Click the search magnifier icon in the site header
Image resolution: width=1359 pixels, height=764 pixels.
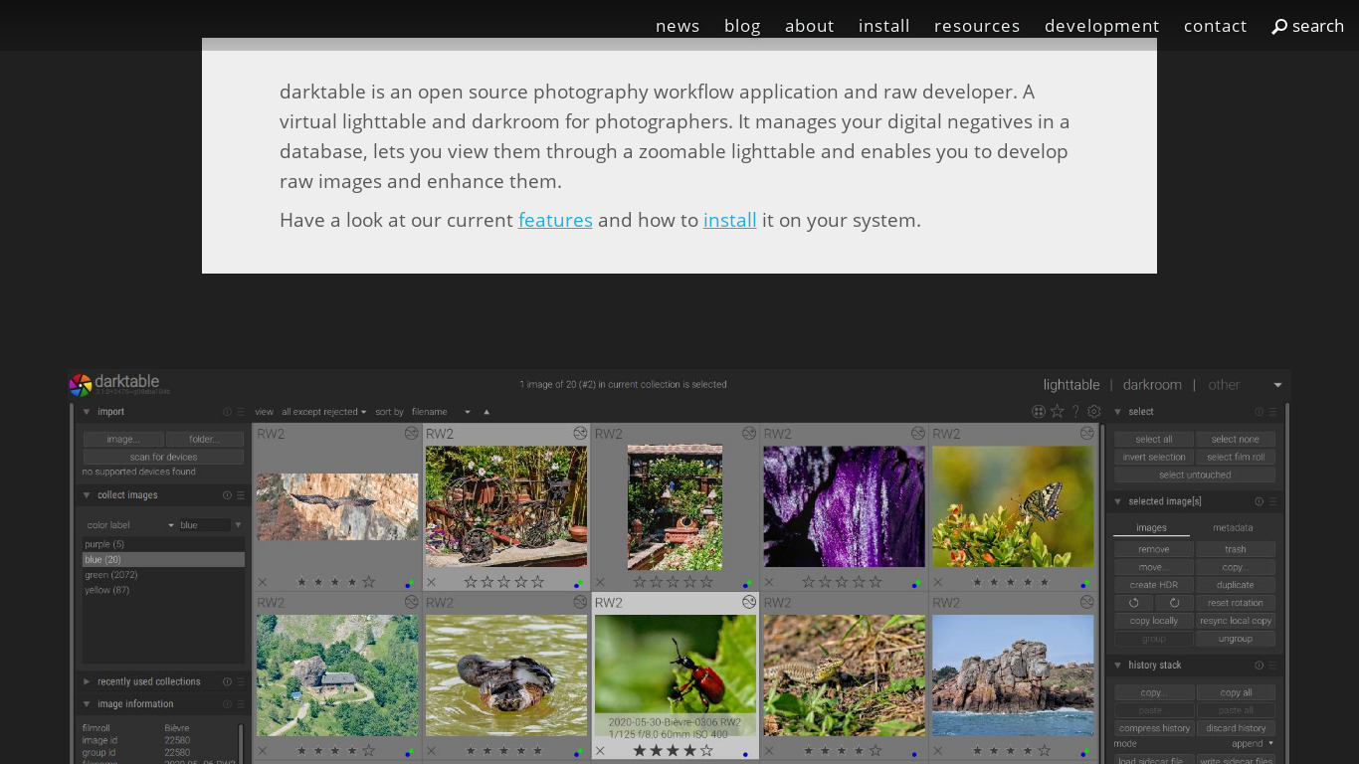[1279, 27]
